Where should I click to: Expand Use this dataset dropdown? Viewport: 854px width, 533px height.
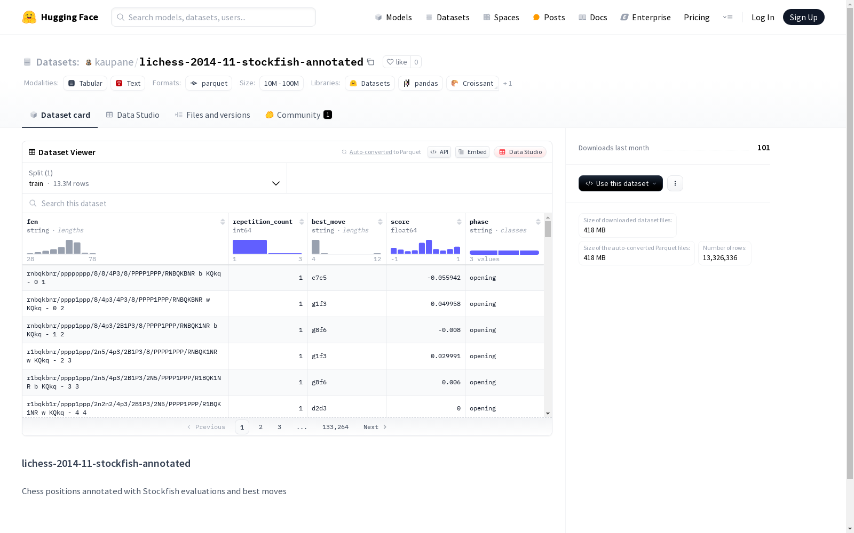pyautogui.click(x=621, y=183)
